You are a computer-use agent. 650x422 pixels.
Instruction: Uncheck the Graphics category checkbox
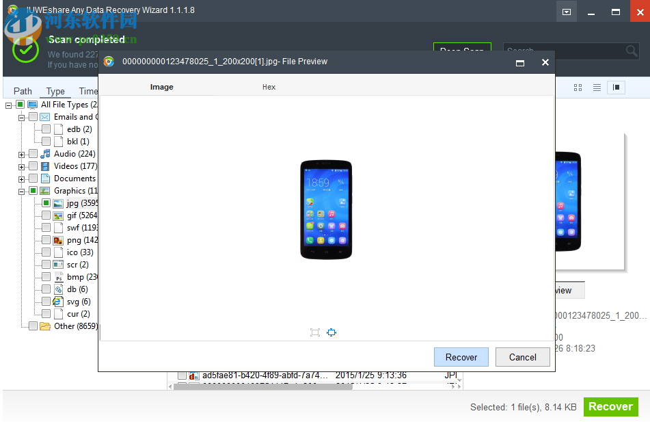(x=33, y=191)
